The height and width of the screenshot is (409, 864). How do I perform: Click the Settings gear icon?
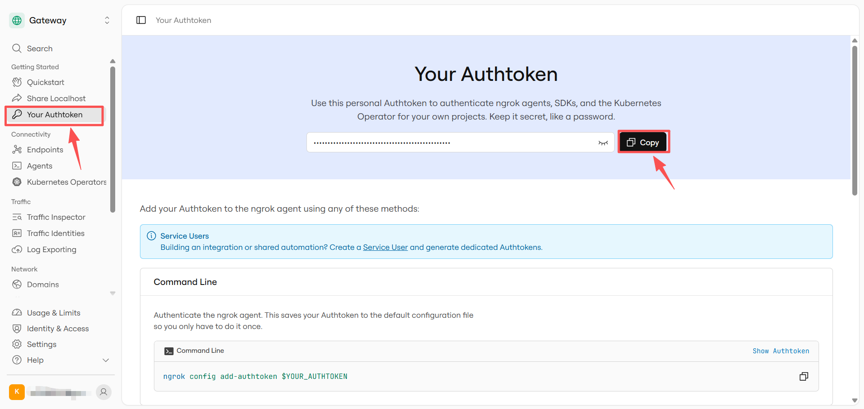point(17,344)
